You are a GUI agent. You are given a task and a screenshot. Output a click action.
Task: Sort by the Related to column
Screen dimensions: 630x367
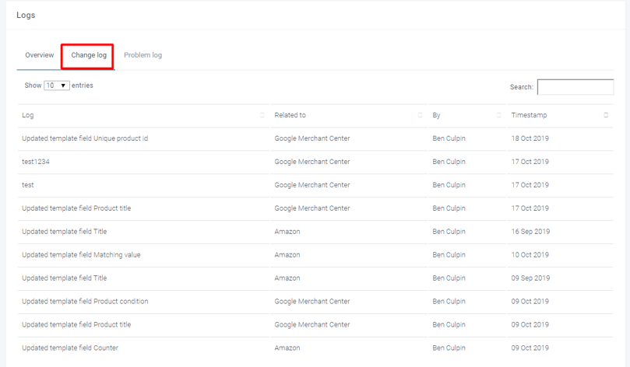(x=420, y=115)
